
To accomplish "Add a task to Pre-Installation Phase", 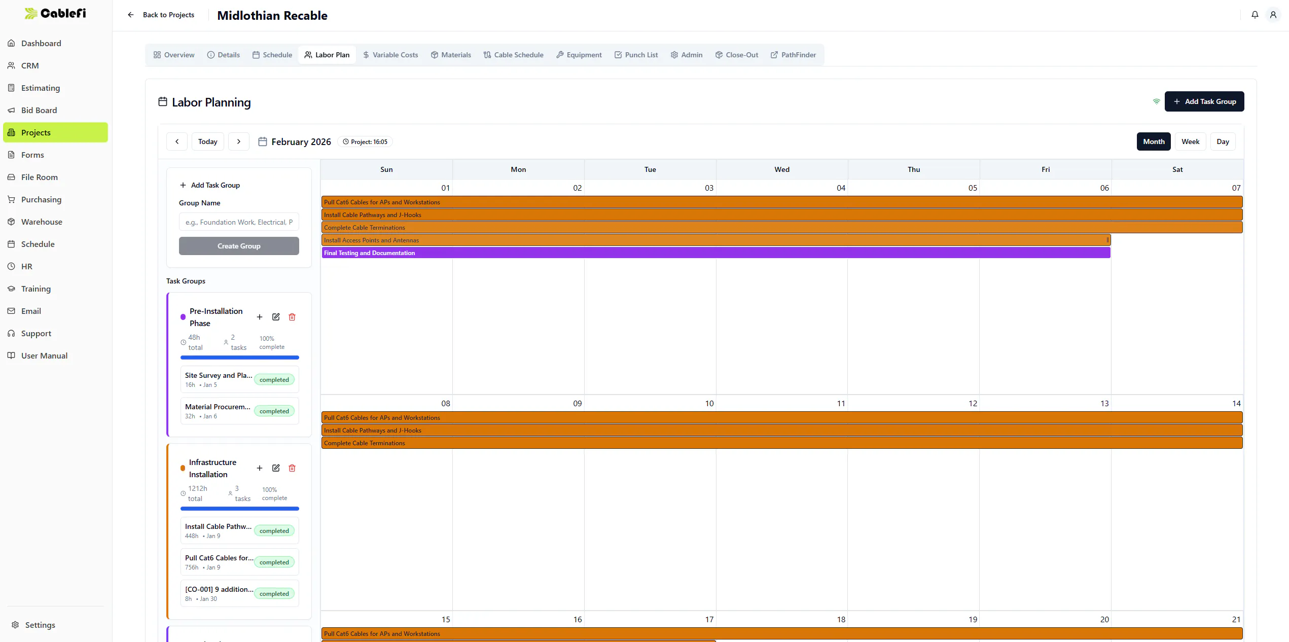I will (260, 317).
